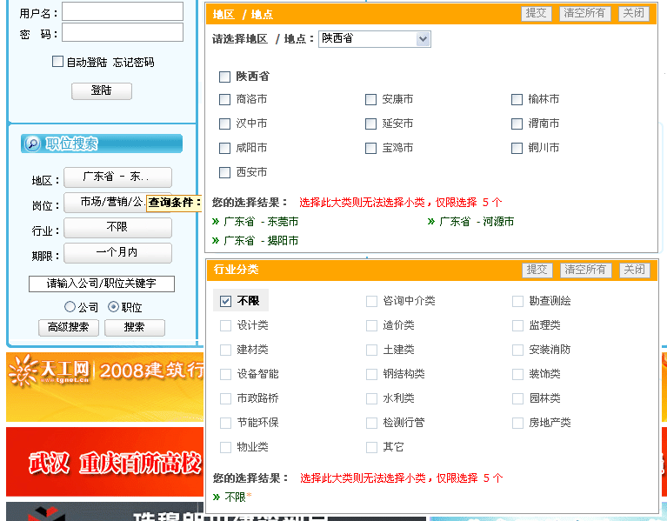Check the 咸阳市 checkbox
The image size is (667, 521).
[224, 148]
